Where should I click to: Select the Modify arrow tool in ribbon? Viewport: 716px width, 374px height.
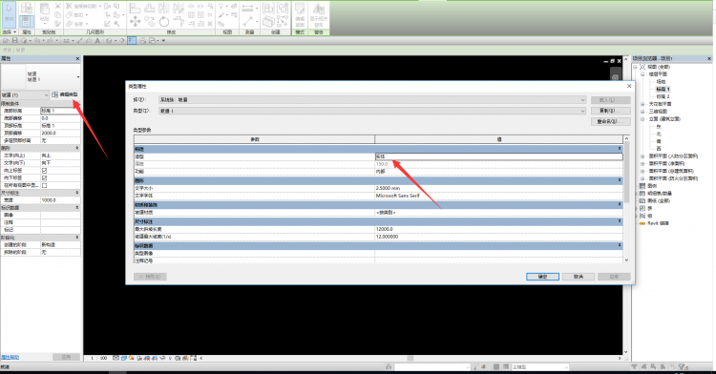click(10, 13)
